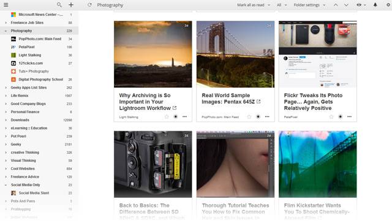Collapse the Photography folder

click(6, 31)
